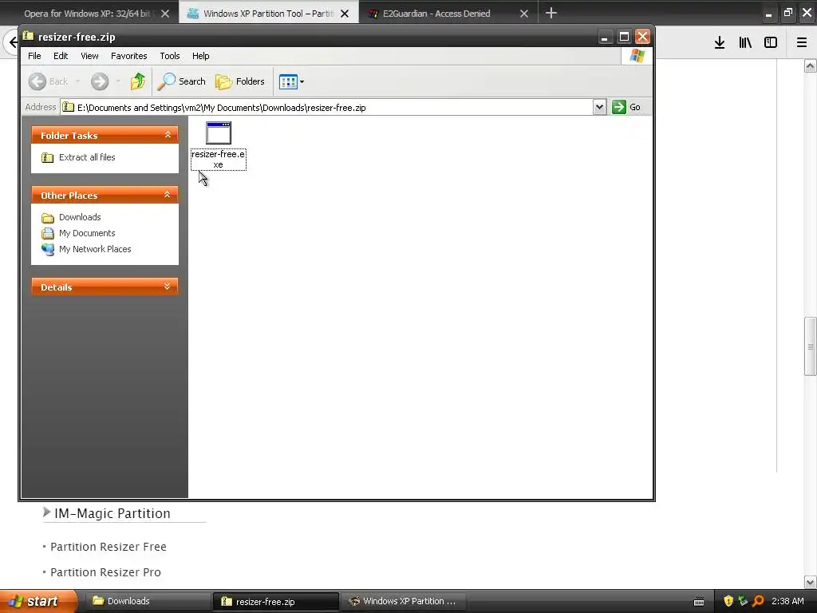Expand the Forward history dropdown arrow

pyautogui.click(x=118, y=81)
